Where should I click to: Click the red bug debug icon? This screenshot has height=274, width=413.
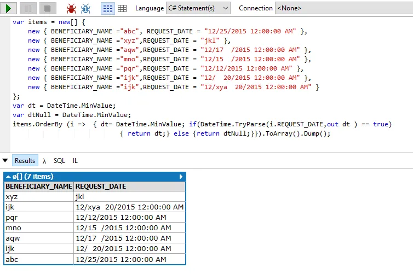tap(71, 8)
